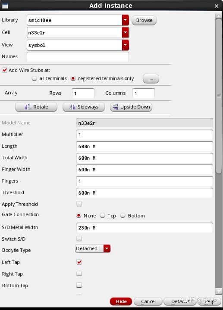Open wire stub options with the ellipsis button
This screenshot has height=310, width=223.
point(151,79)
